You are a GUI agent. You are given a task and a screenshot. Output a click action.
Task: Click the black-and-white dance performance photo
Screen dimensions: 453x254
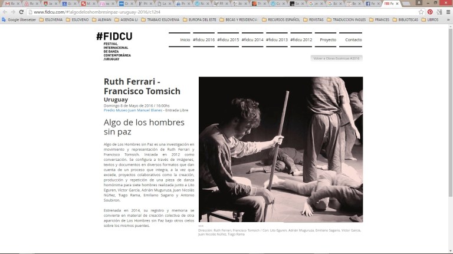pyautogui.click(x=280, y=149)
